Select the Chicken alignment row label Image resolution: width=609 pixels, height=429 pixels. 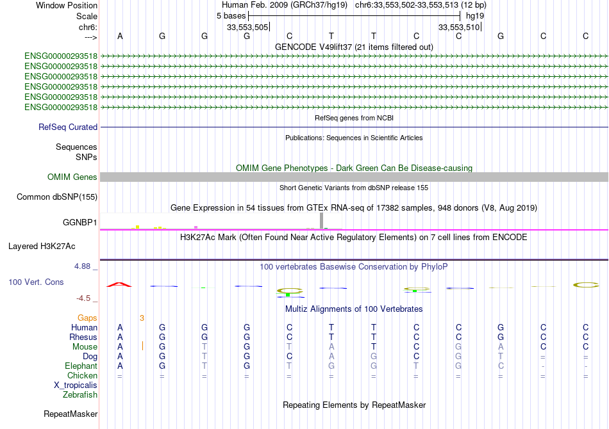pos(82,375)
